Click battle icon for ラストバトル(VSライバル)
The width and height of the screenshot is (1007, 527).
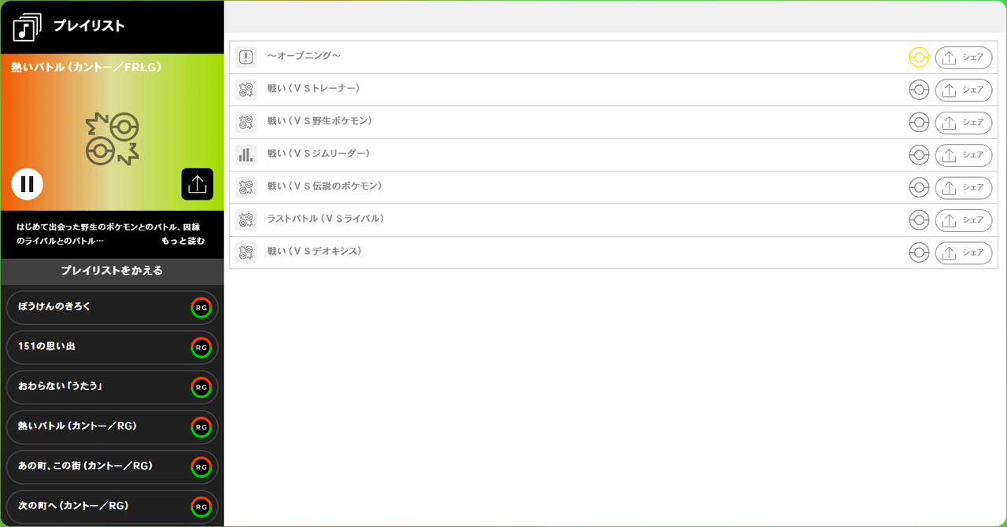[x=246, y=219]
